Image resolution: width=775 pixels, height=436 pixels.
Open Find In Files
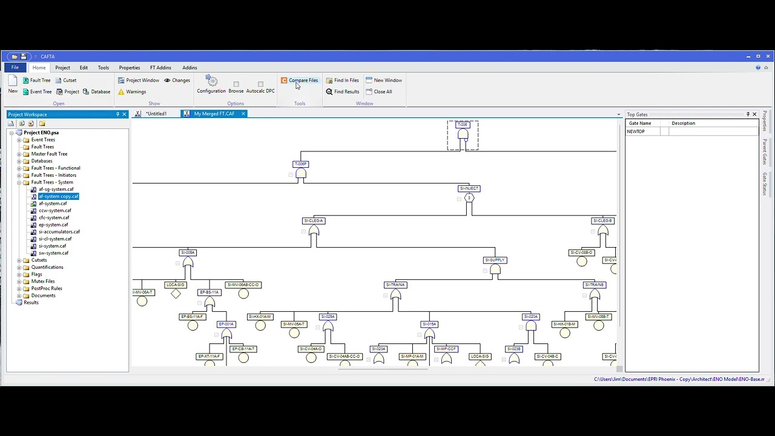point(342,80)
